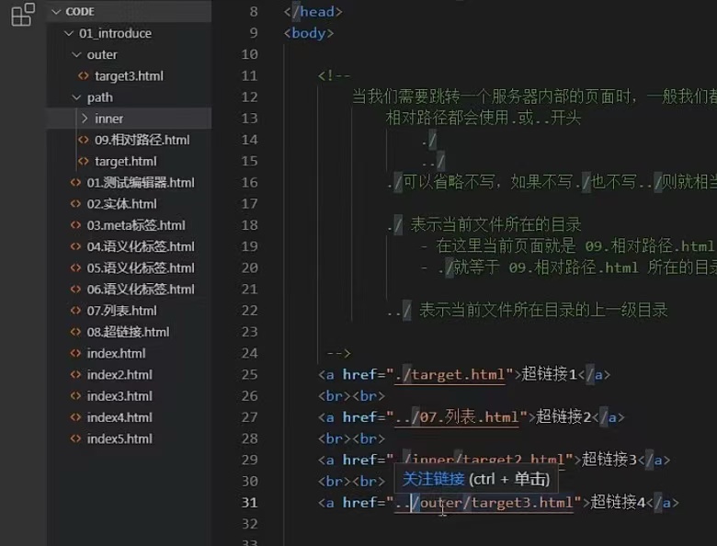Viewport: 717px width, 546px height.
Task: Open the Extensions view icon
Action: click(x=23, y=15)
